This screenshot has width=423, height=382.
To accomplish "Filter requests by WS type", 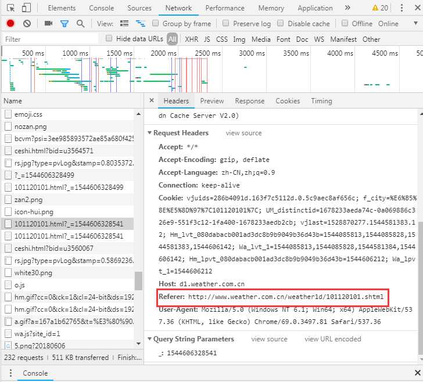I will coord(319,39).
